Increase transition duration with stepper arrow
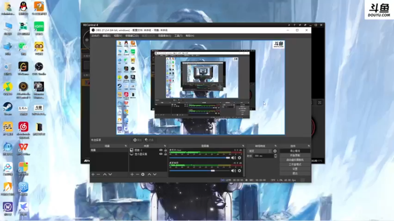The image size is (394, 221). (x=275, y=155)
